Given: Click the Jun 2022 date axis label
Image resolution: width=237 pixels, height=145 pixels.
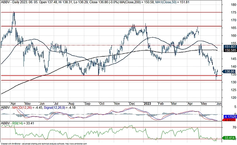Looking at the screenshot, I should click(42, 104).
